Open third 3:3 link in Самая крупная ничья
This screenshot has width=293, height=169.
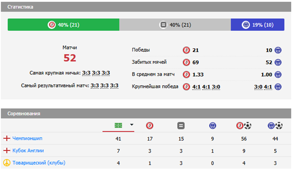pyautogui.click(x=106, y=73)
